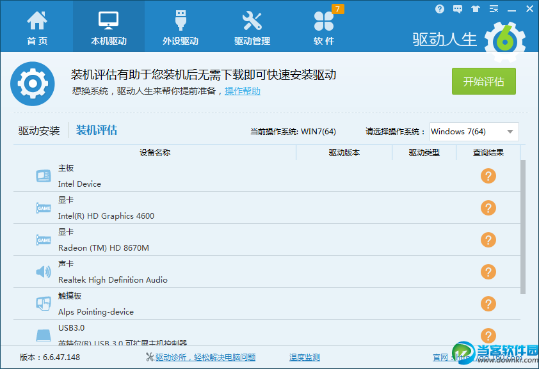539x369 pixels.
Task: Select Intel(R) HD Graphics 4600 text
Action: click(106, 216)
